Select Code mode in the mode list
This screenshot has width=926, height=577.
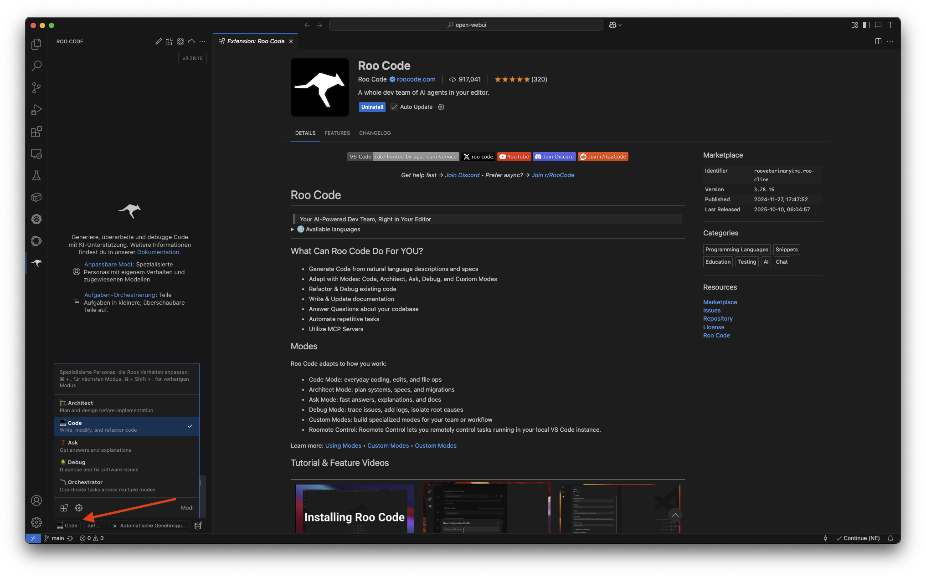point(127,426)
